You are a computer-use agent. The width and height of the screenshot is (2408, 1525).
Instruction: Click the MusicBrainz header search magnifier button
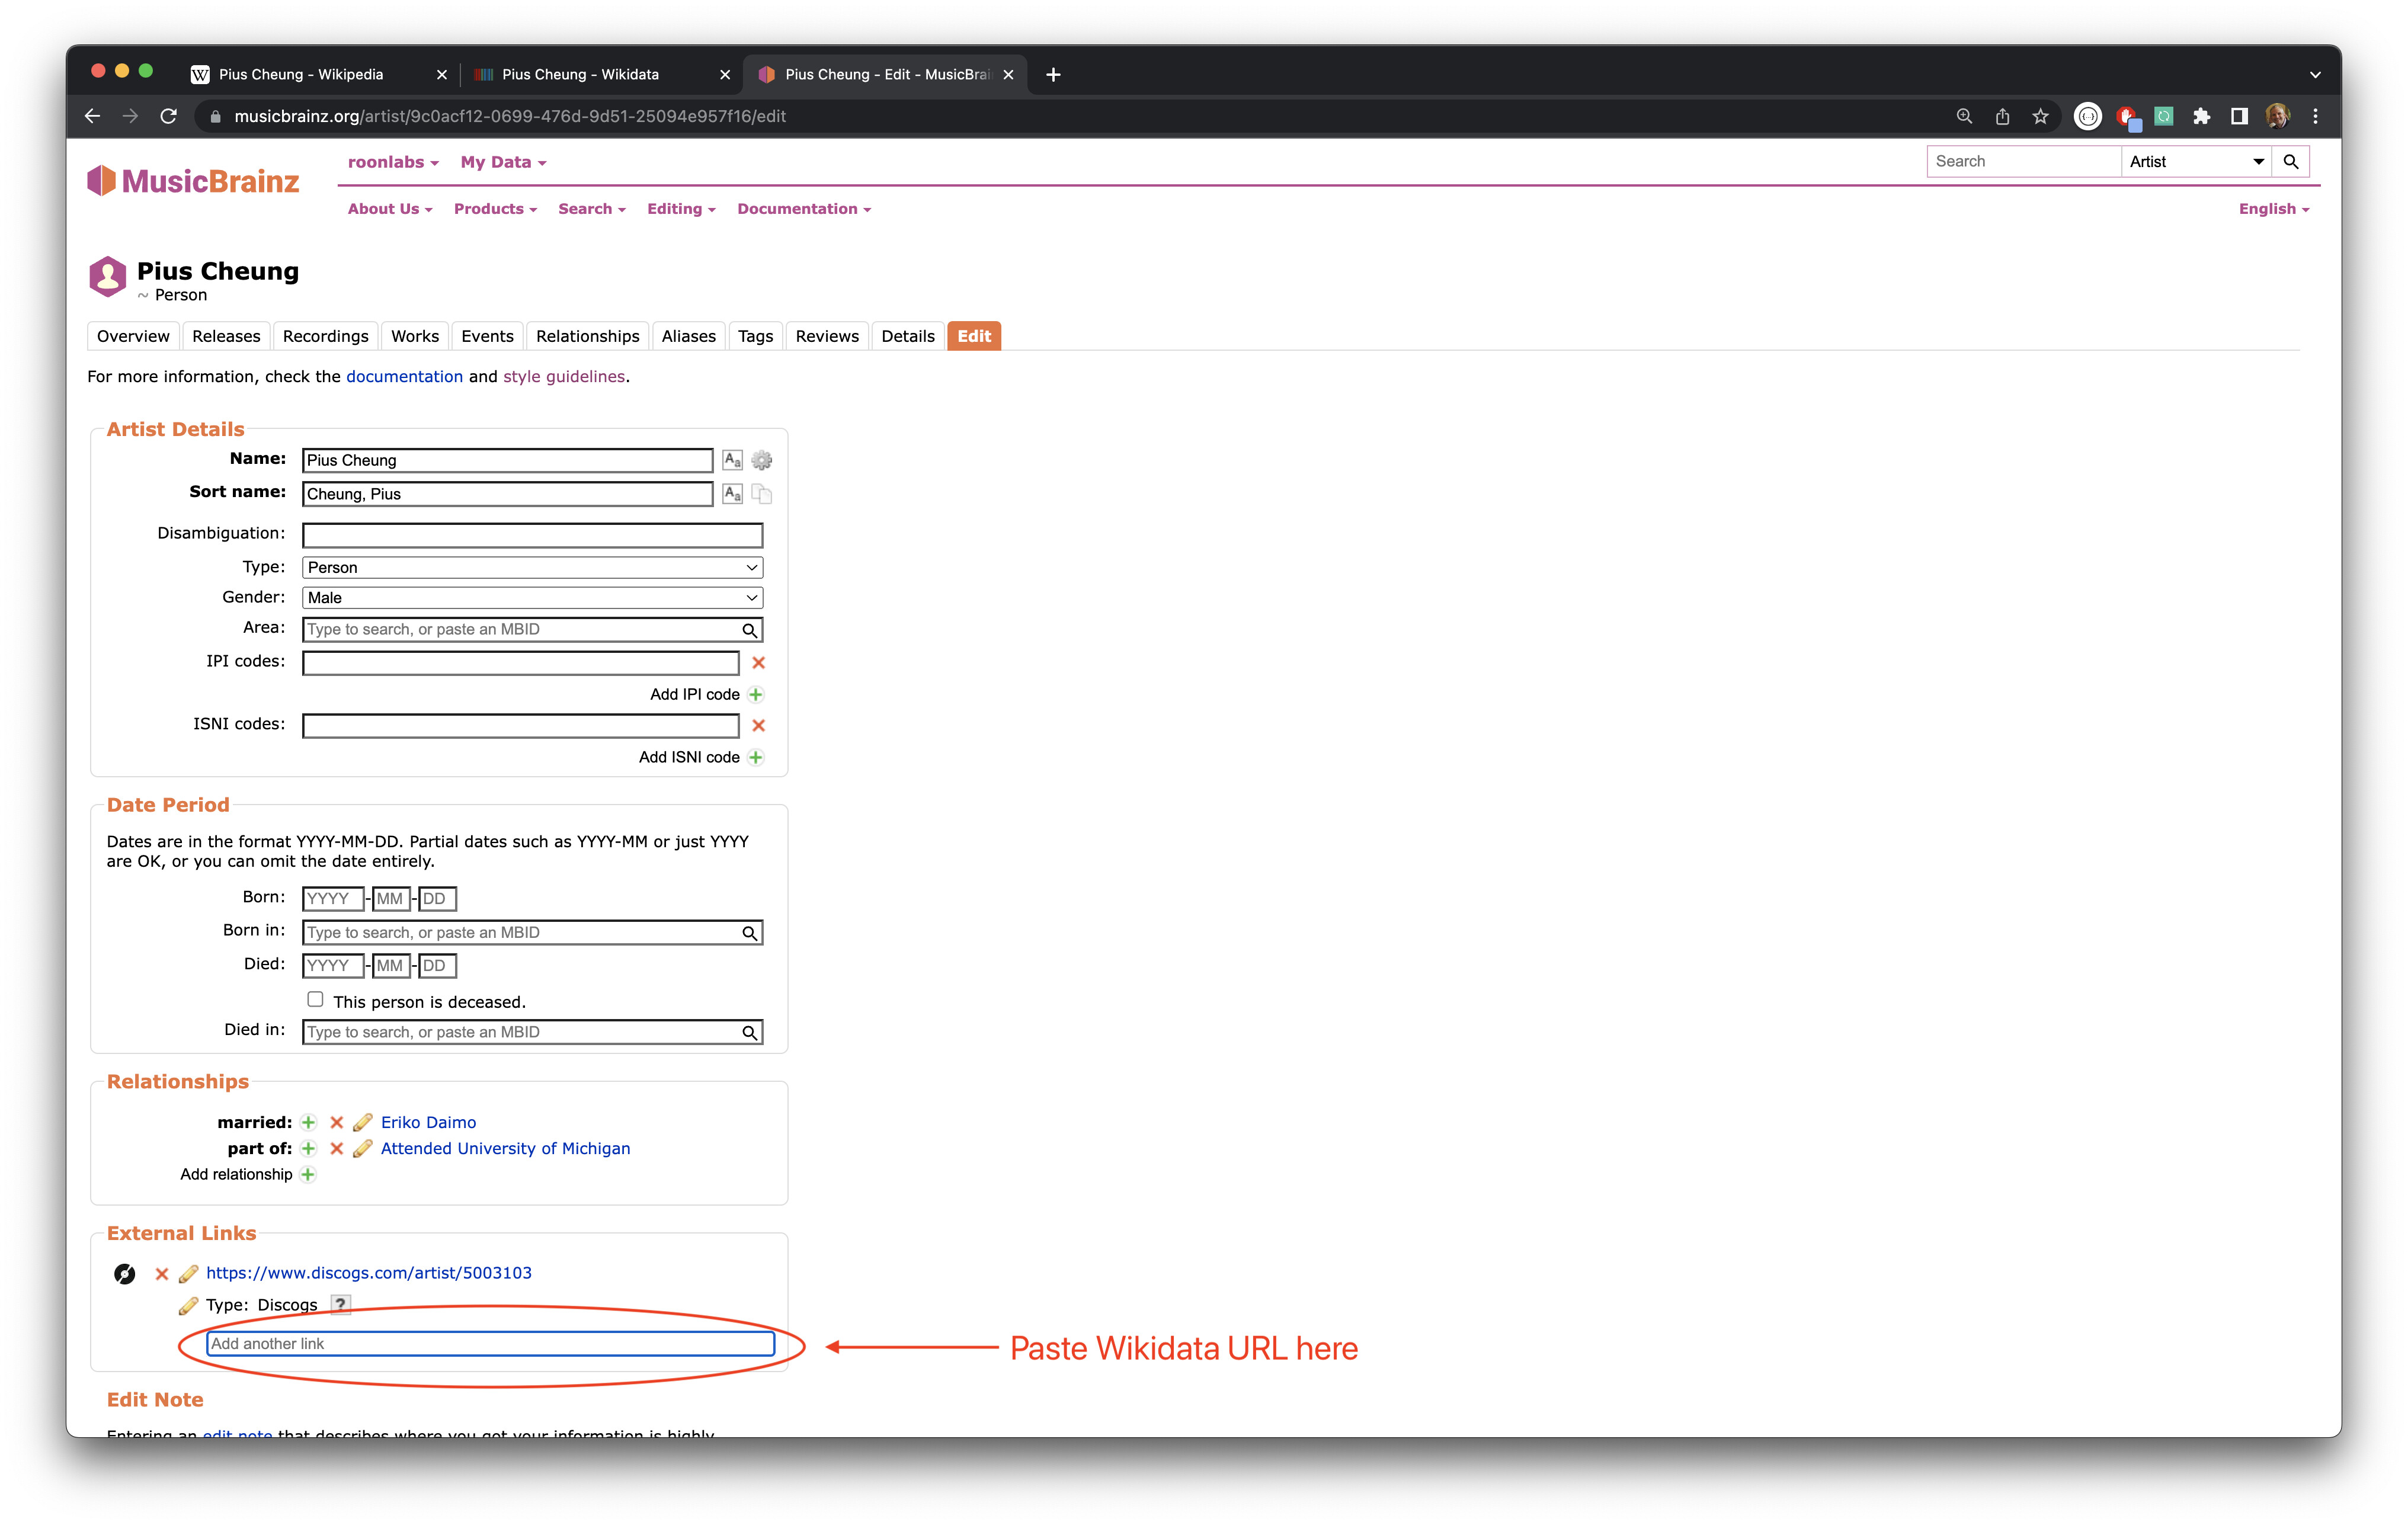[x=2290, y=161]
